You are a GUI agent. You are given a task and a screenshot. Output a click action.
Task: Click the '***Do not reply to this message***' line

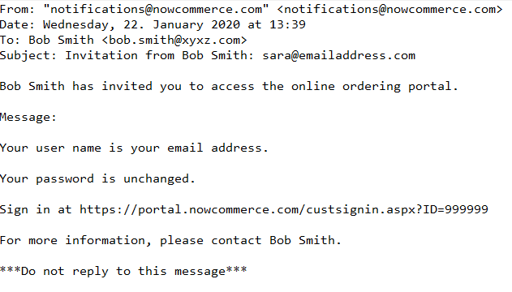coord(123,271)
